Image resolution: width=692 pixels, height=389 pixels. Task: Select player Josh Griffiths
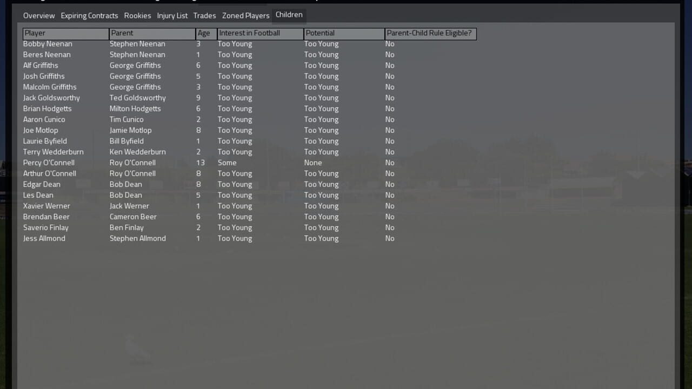click(44, 76)
